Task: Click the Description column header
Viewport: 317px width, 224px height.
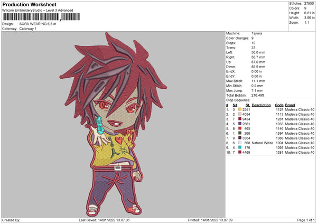Action: coord(261,105)
